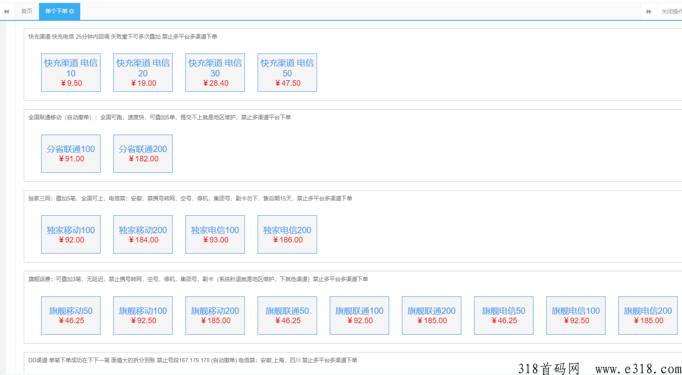
Task: Select 旗舰电信200 at ¥185.00
Action: 648,316
